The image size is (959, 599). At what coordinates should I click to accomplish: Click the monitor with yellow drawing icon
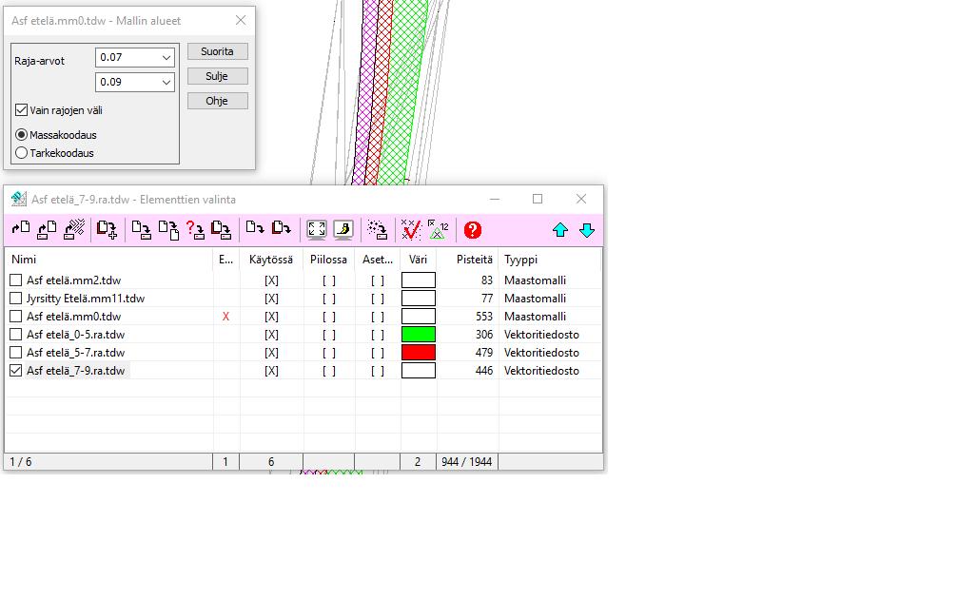point(343,230)
